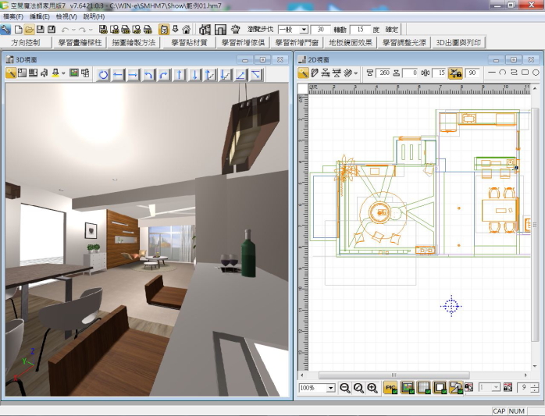Toggle the picture image layer display button

pyautogui.click(x=408, y=387)
